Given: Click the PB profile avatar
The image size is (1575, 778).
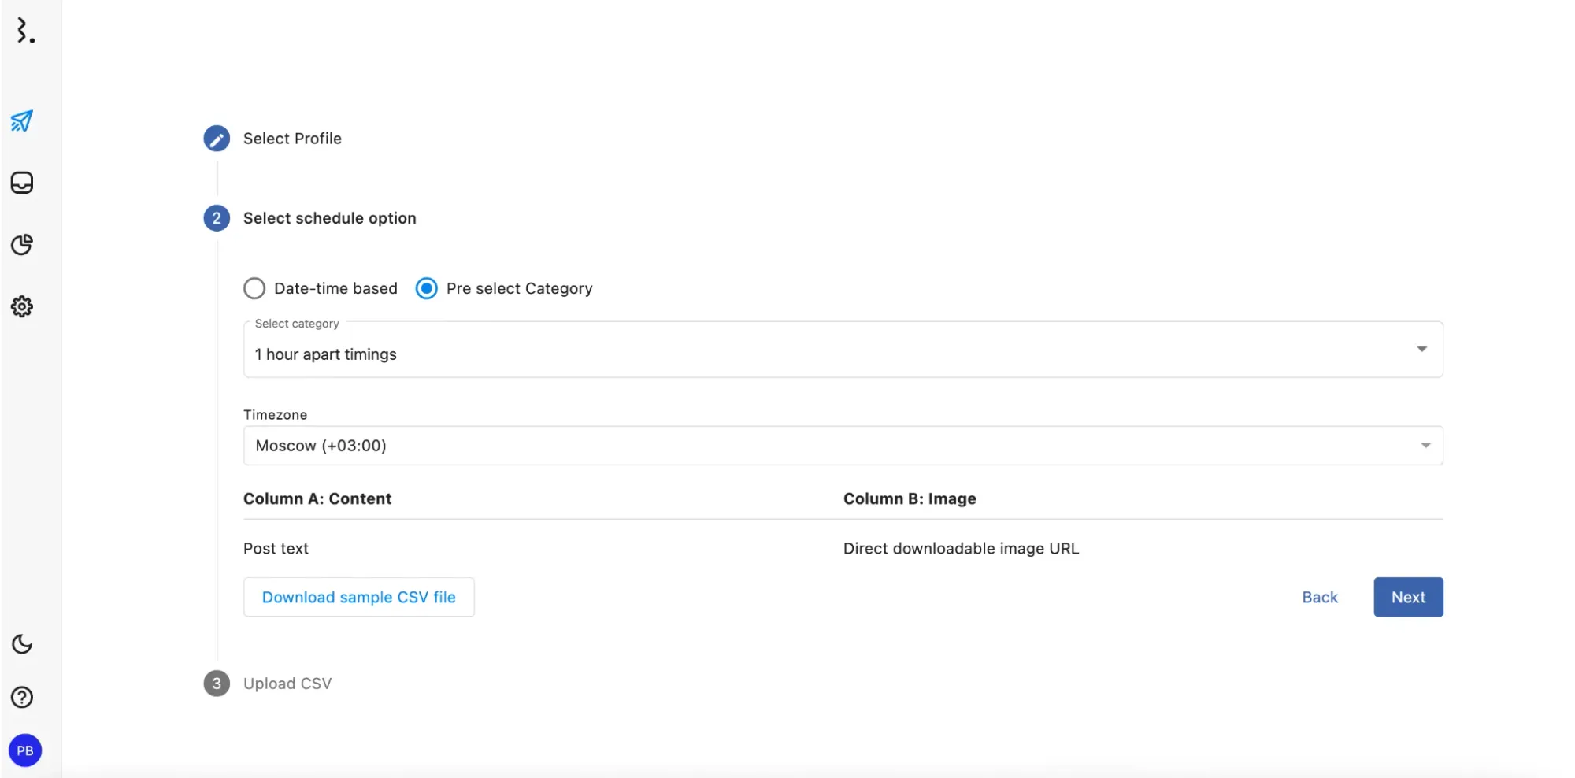Looking at the screenshot, I should [x=25, y=750].
